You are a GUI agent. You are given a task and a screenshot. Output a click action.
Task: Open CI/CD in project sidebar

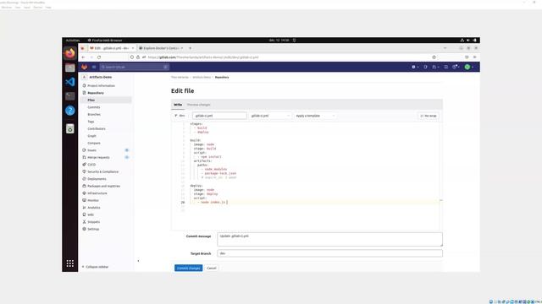tap(89, 165)
